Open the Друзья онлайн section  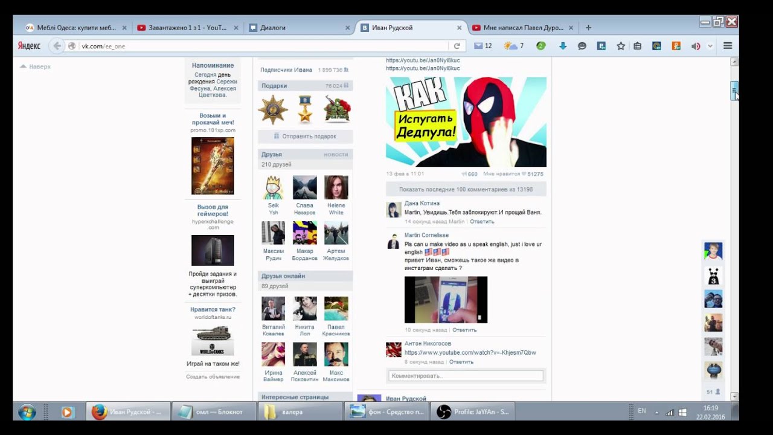pyautogui.click(x=305, y=276)
